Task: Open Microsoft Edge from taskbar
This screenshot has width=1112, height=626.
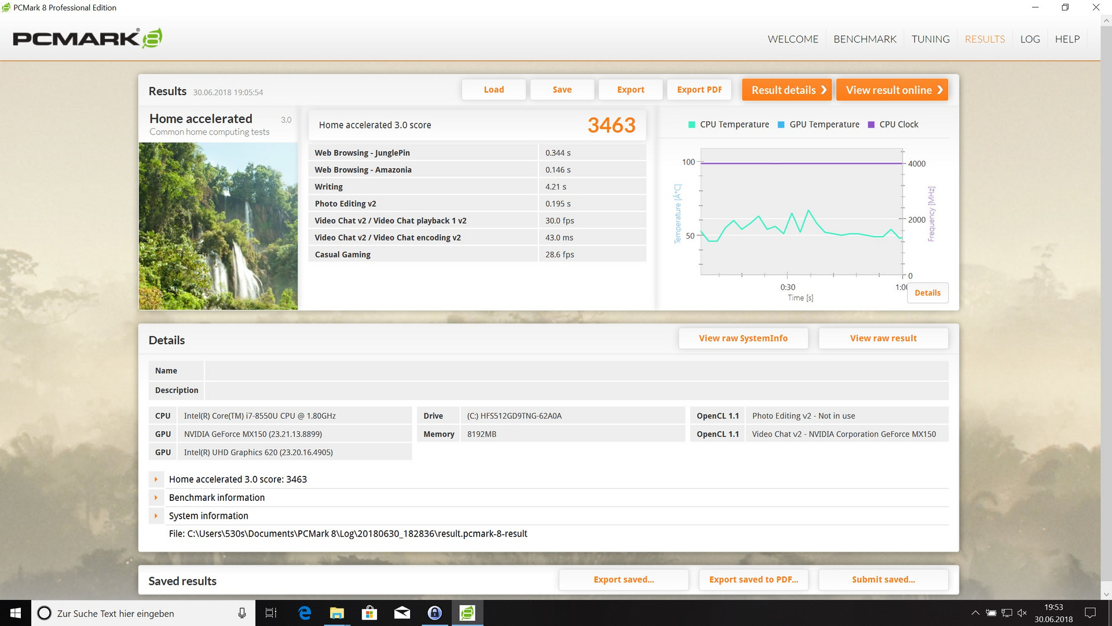Action: 304,613
